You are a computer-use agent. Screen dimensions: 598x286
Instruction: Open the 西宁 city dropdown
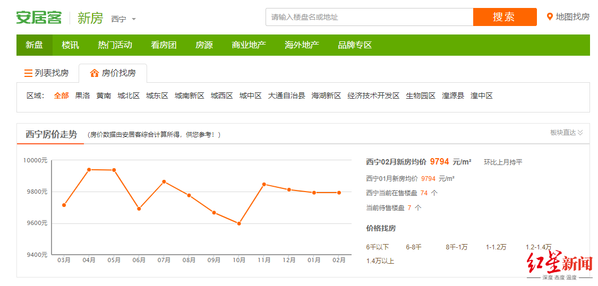click(x=124, y=19)
